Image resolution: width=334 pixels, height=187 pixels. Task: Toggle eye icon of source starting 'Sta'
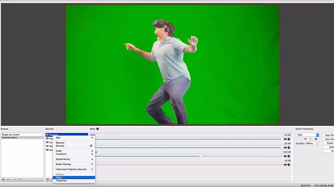47,150
